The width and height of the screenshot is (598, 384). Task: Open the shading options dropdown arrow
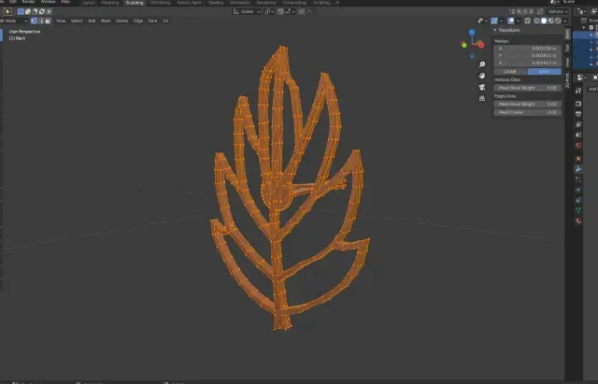[565, 21]
